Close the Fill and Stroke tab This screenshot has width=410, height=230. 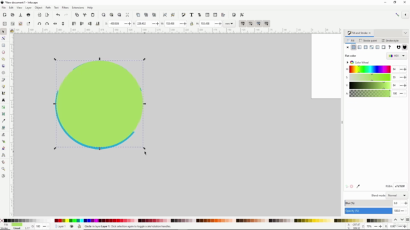tap(370, 33)
